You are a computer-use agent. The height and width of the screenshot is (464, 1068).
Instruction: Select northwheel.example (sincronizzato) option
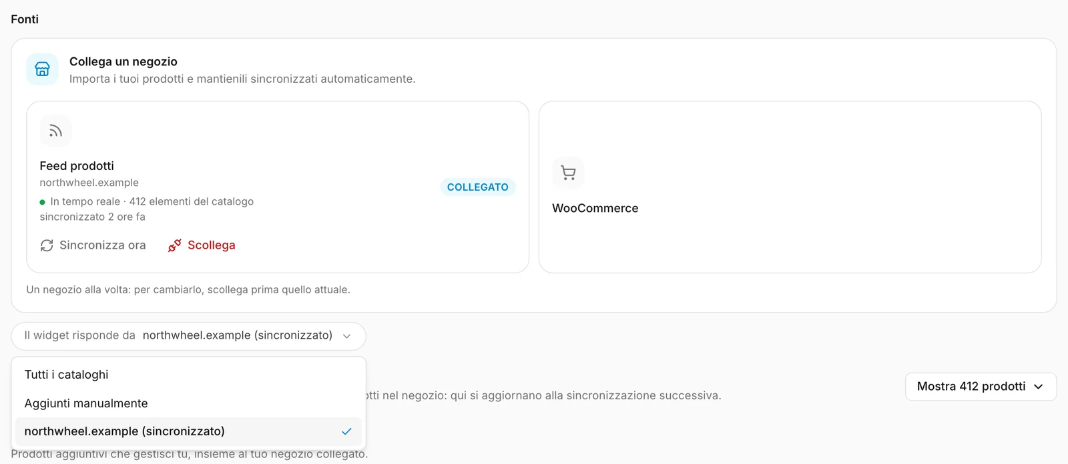[x=188, y=431]
